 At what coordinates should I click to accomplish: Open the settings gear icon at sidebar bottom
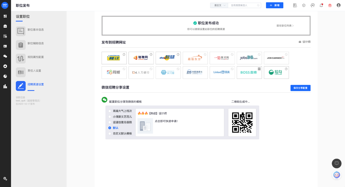click(x=5, y=179)
